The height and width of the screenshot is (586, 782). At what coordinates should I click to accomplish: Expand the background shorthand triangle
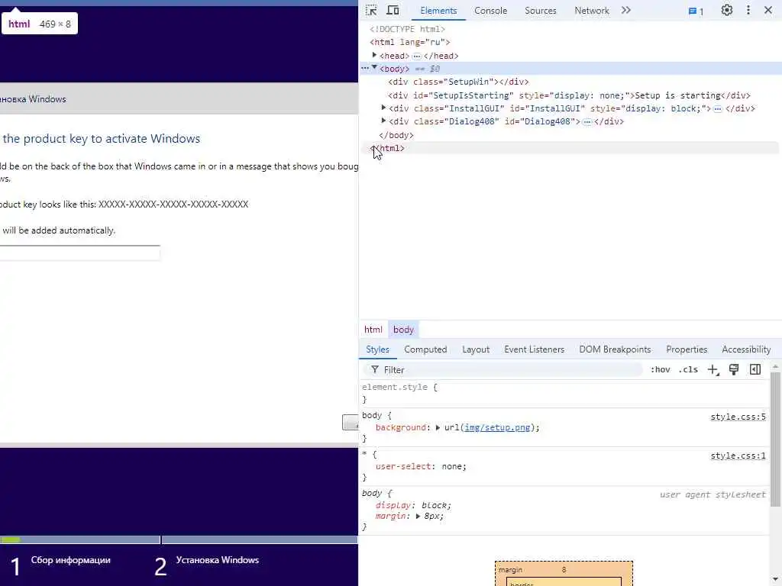438,427
